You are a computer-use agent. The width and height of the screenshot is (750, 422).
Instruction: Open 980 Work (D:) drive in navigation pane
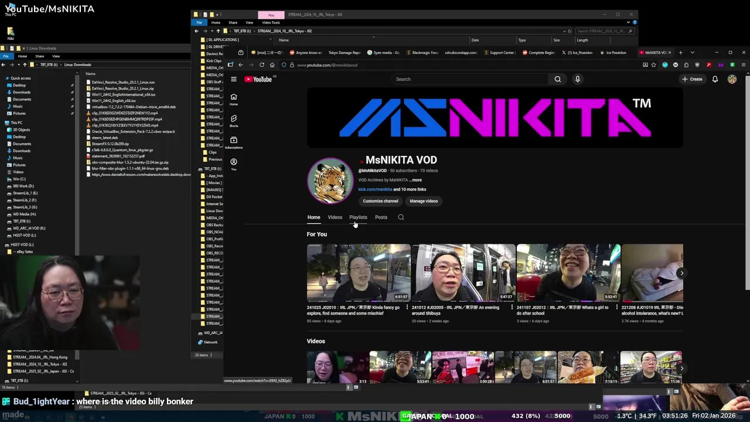pyautogui.click(x=23, y=186)
